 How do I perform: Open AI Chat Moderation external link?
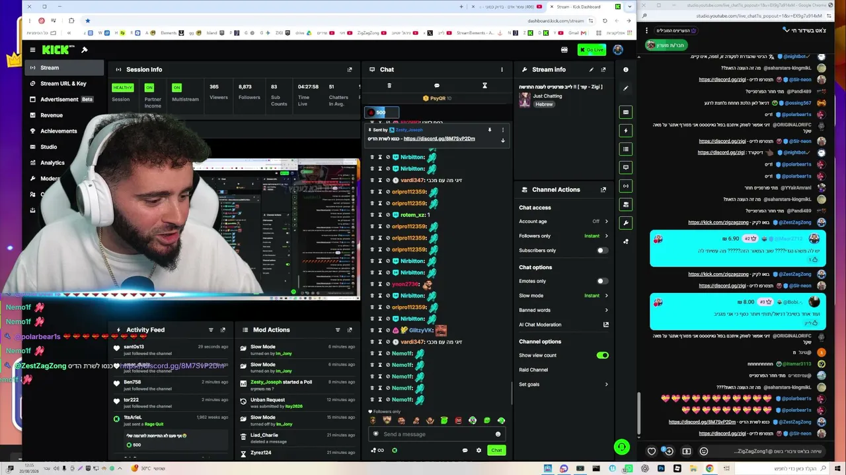tap(605, 325)
